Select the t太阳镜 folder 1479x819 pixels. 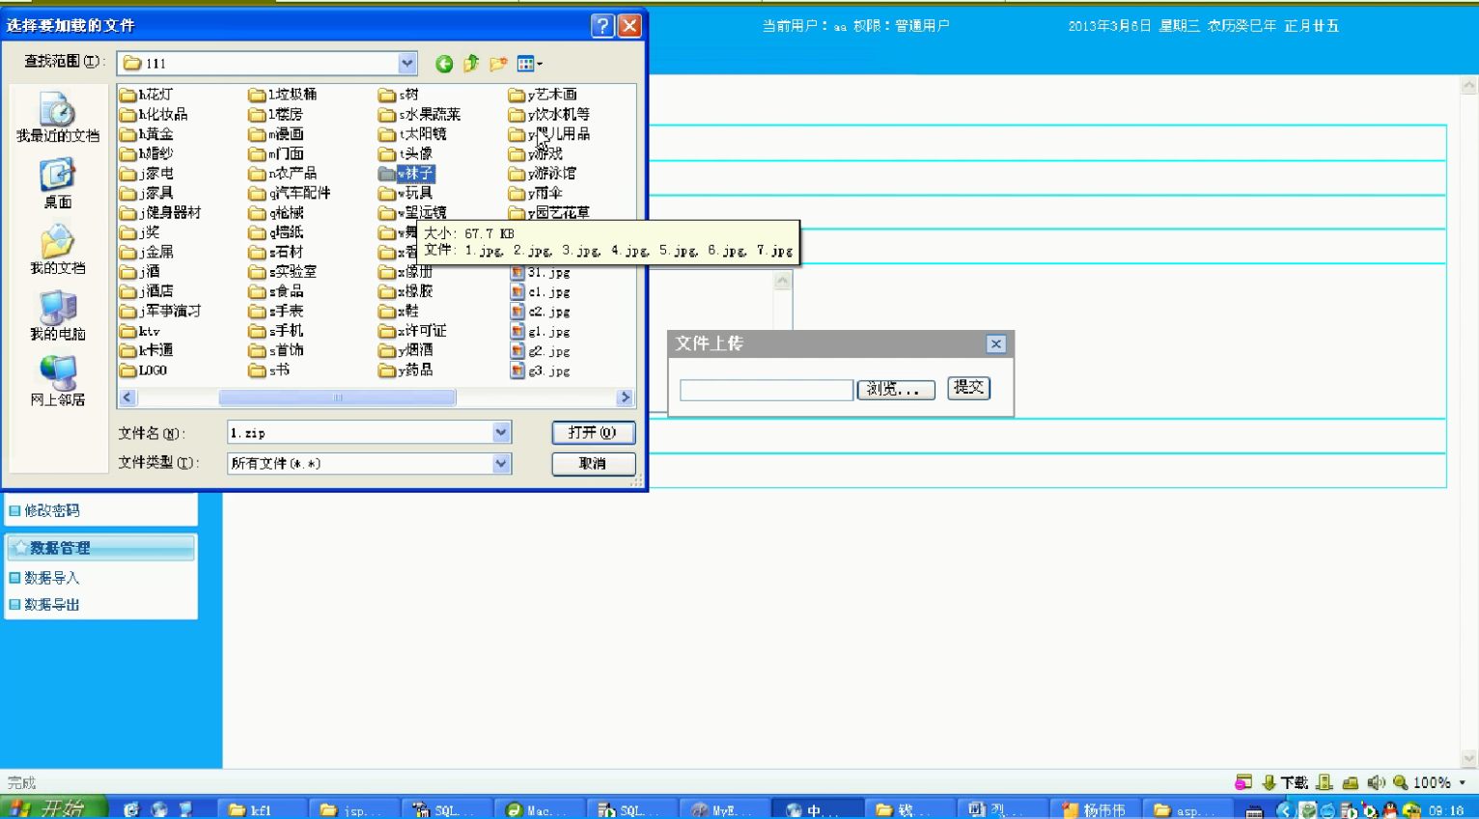coord(413,134)
